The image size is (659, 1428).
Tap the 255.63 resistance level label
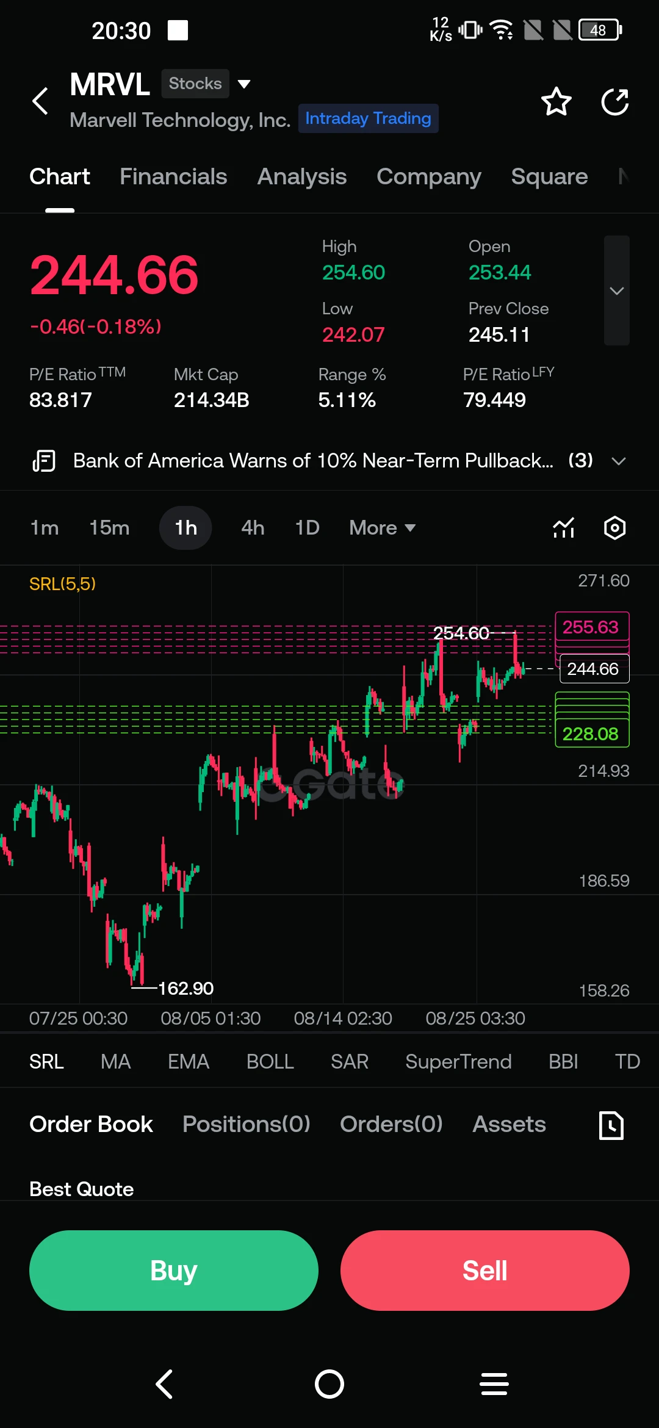(x=592, y=627)
